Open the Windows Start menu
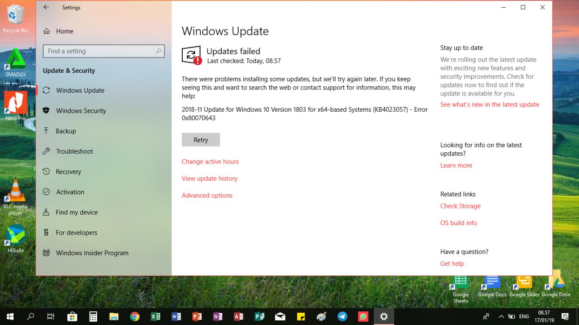This screenshot has height=325, width=579. (10, 317)
